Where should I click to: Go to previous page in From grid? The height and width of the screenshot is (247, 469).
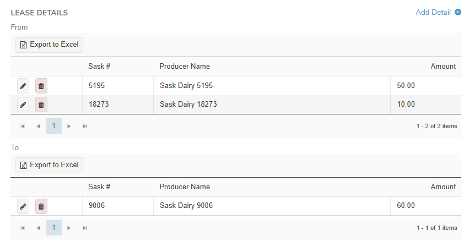(38, 126)
